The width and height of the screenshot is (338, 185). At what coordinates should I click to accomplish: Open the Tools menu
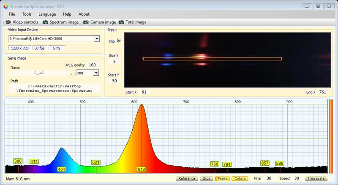coord(27,14)
